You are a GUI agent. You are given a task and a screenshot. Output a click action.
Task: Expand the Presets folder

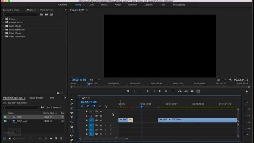tap(3, 19)
